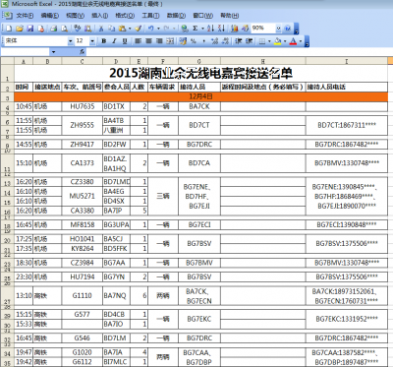The width and height of the screenshot is (393, 367).
Task: Click the AutoSum sigma icon
Action: click(x=196, y=29)
